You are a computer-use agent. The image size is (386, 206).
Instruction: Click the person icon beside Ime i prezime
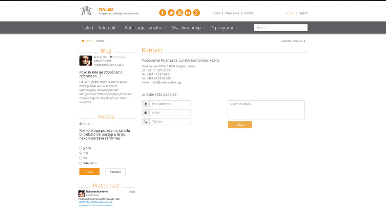pyautogui.click(x=146, y=104)
